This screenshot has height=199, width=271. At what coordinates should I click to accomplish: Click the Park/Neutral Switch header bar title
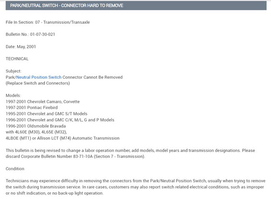click(x=67, y=5)
